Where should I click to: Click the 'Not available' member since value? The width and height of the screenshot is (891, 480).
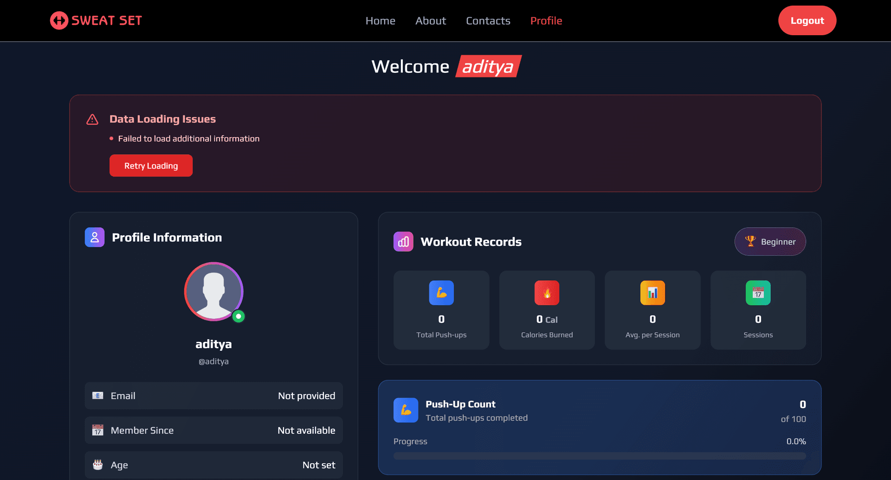click(306, 430)
